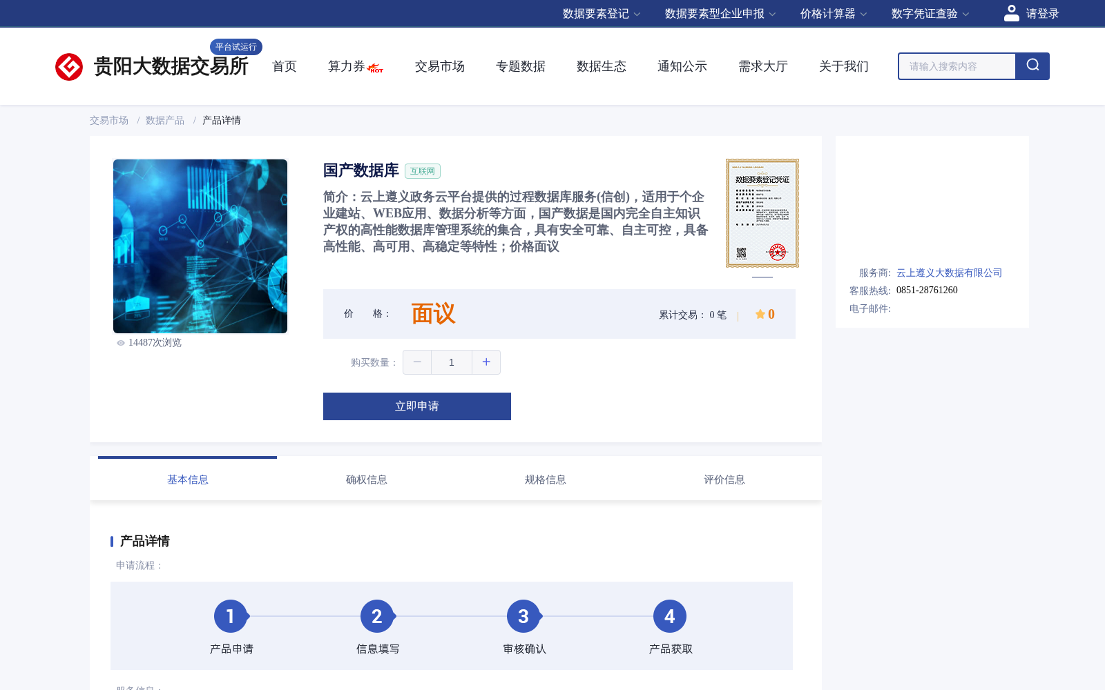
Task: Switch to the 基本信息 tab
Action: [187, 479]
